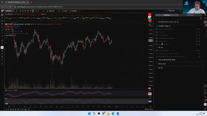Open the interval dropdown arrow
The width and height of the screenshot is (207, 116).
(x=40, y=11)
